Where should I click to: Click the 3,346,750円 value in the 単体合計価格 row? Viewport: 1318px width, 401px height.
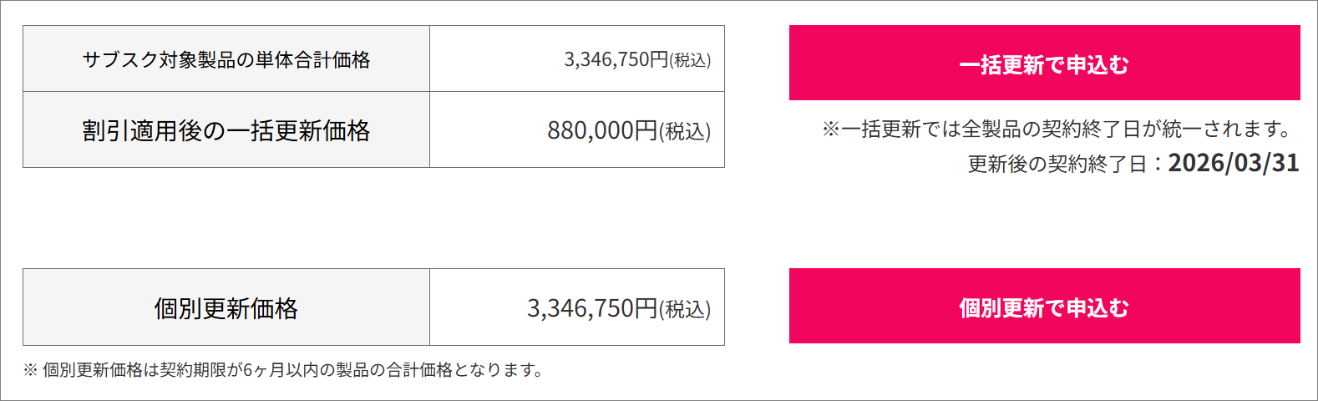616,59
